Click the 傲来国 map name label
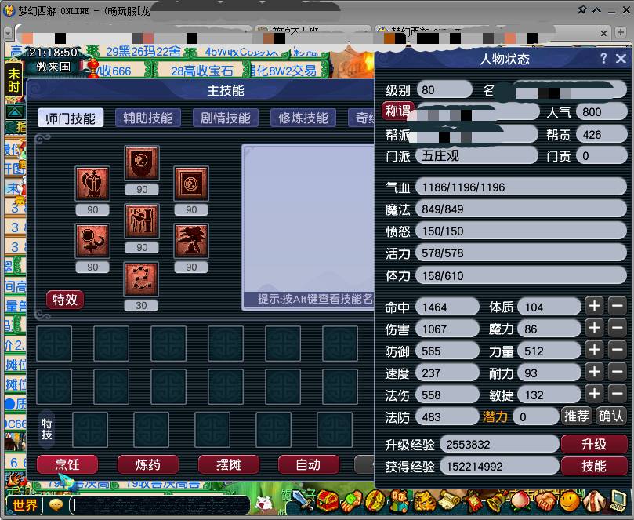The image size is (634, 520). point(53,67)
